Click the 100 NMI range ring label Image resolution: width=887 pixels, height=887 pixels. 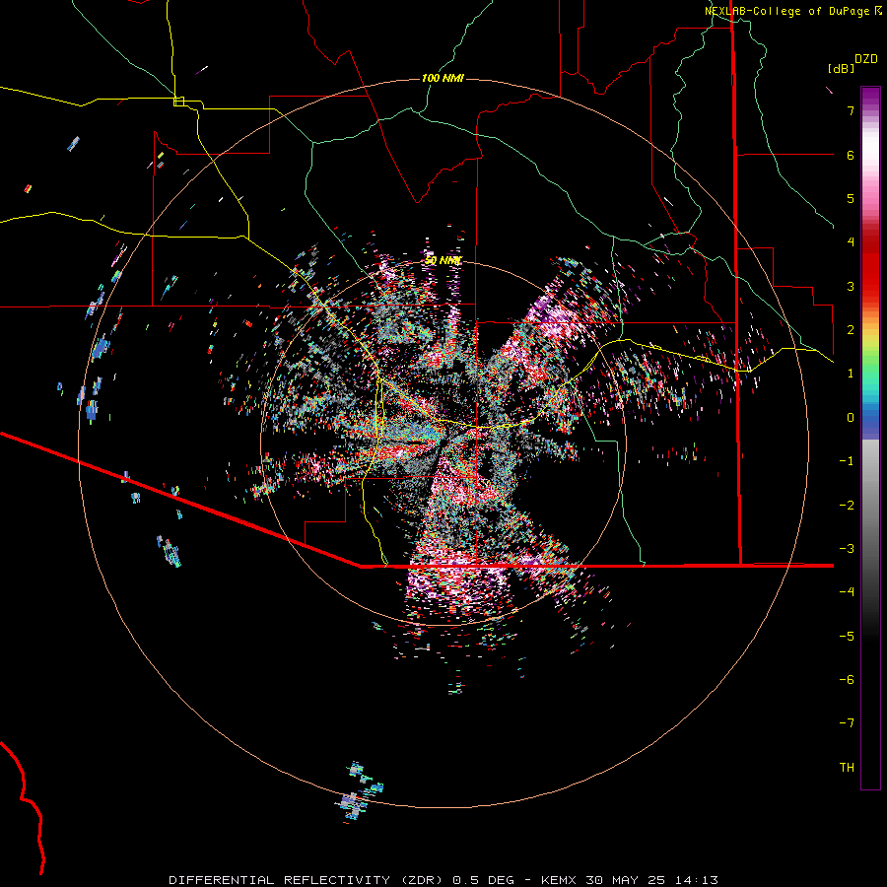click(x=443, y=78)
